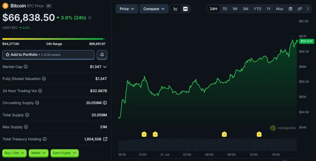316x161 pixels.
Task: Select the YTD time range
Action: click(257, 9)
